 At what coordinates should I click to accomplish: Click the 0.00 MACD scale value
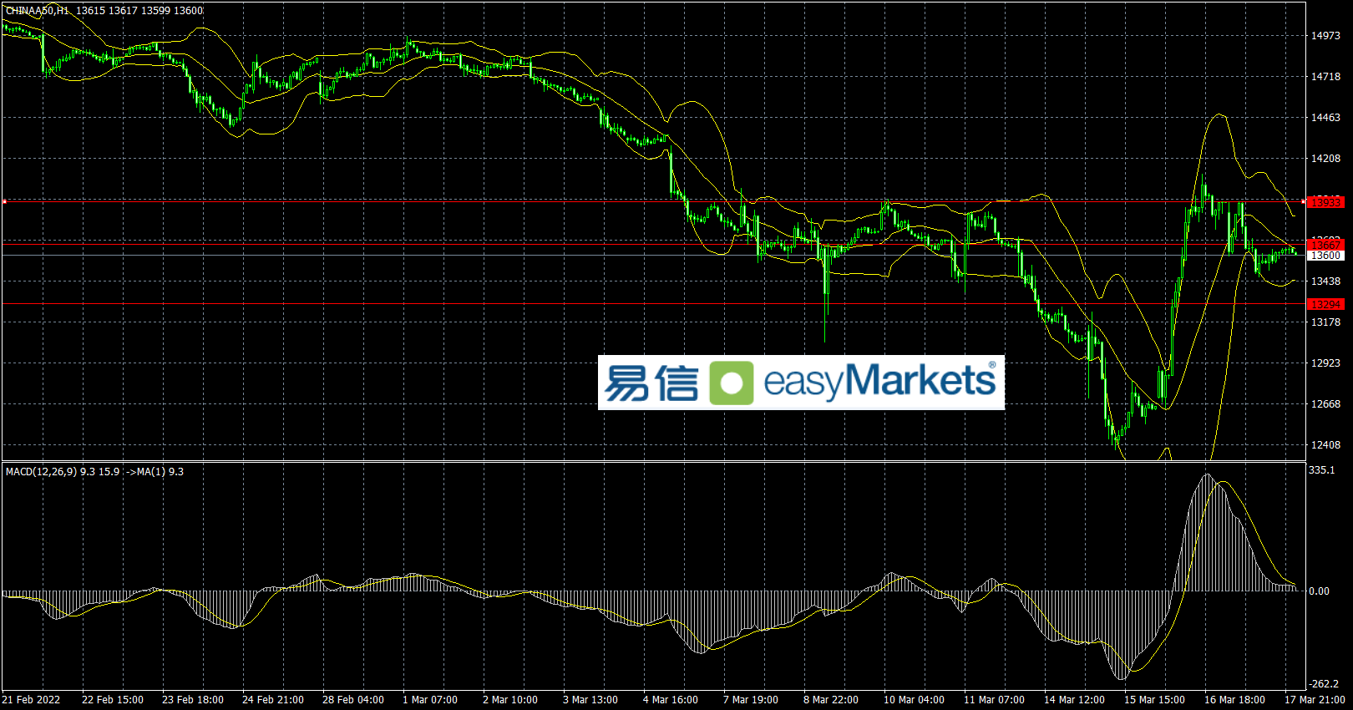pos(1320,591)
